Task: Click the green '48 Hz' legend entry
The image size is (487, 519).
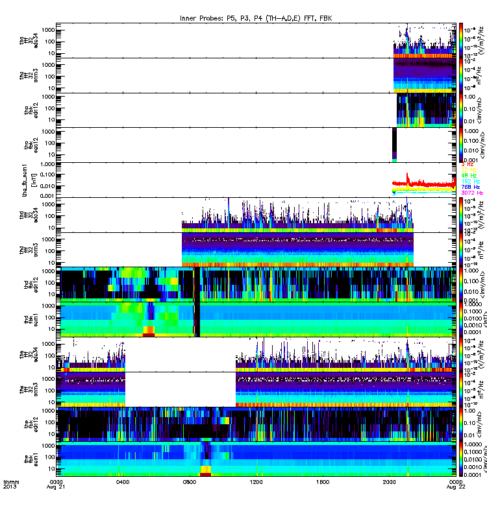Action: pyautogui.click(x=468, y=176)
